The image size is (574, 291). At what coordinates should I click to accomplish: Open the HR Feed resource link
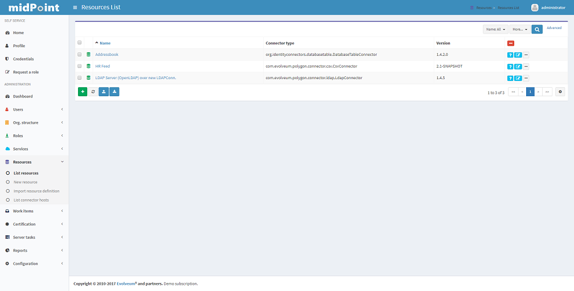102,66
